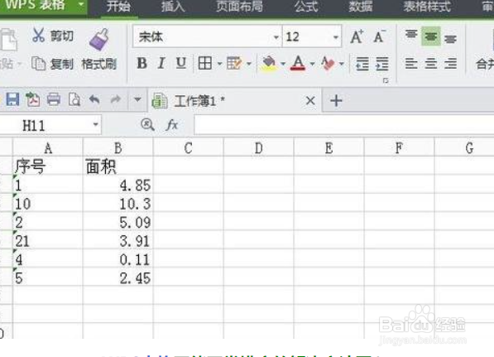Open the borders dropdown arrow
This screenshot has width=494, height=357.
[x=219, y=64]
